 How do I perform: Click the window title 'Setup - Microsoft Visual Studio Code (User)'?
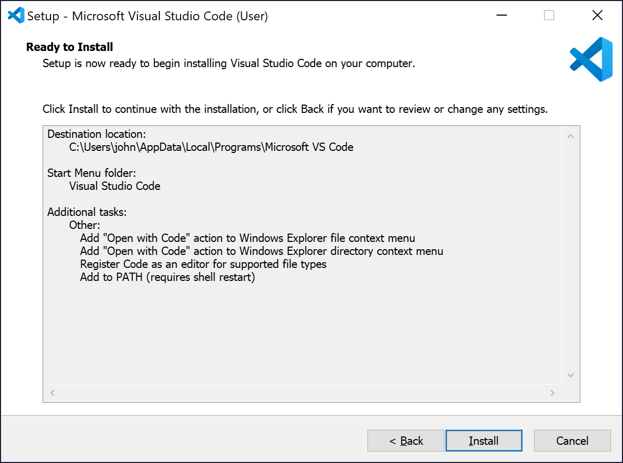click(147, 16)
